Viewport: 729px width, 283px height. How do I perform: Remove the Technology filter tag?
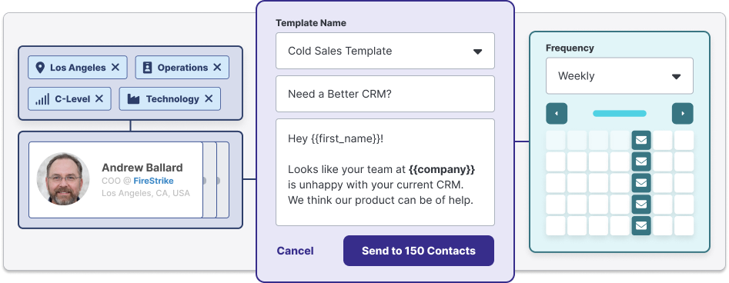209,98
